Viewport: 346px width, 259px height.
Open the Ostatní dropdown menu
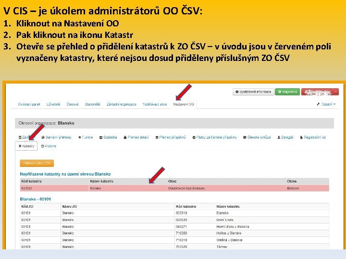click(x=326, y=104)
